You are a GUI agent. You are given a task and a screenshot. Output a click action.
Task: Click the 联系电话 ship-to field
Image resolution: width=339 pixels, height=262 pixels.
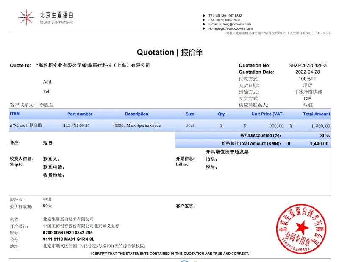point(53,167)
